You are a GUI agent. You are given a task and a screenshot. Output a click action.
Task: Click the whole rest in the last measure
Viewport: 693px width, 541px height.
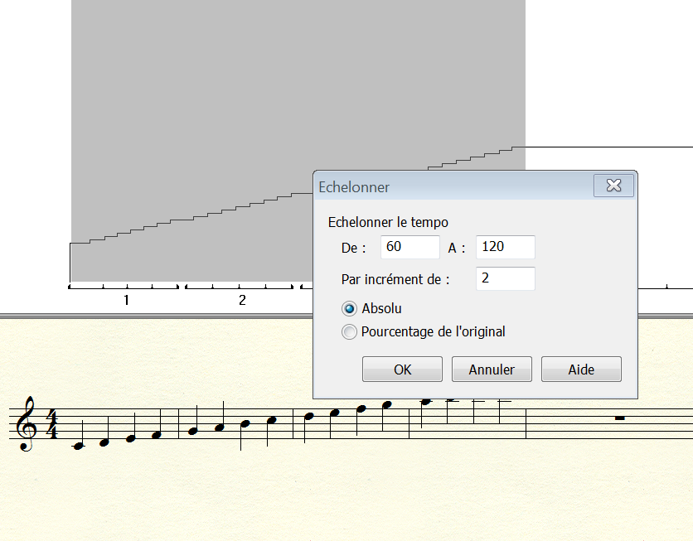click(618, 419)
